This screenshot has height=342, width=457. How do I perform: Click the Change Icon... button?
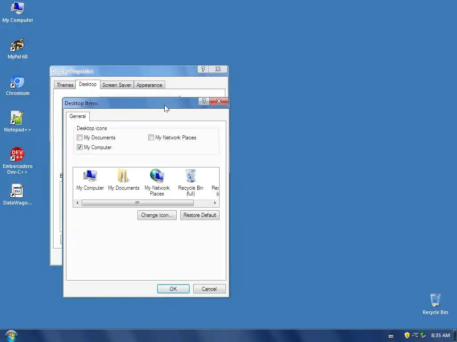tap(157, 215)
